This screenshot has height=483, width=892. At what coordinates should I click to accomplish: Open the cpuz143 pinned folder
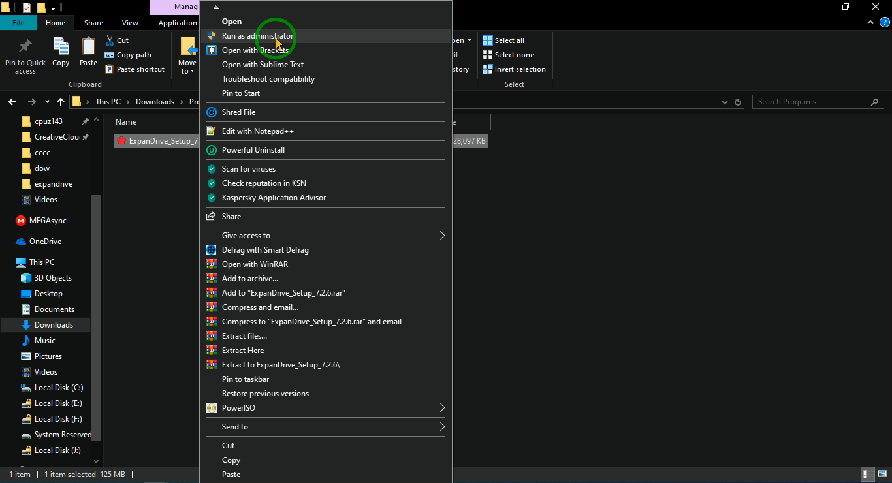pyautogui.click(x=48, y=121)
